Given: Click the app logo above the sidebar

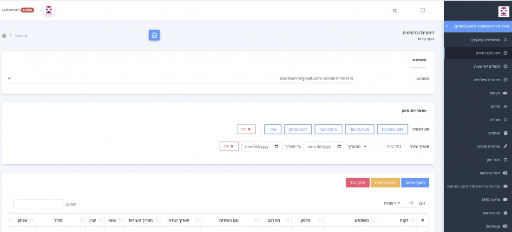Looking at the screenshot, I should point(503,12).
